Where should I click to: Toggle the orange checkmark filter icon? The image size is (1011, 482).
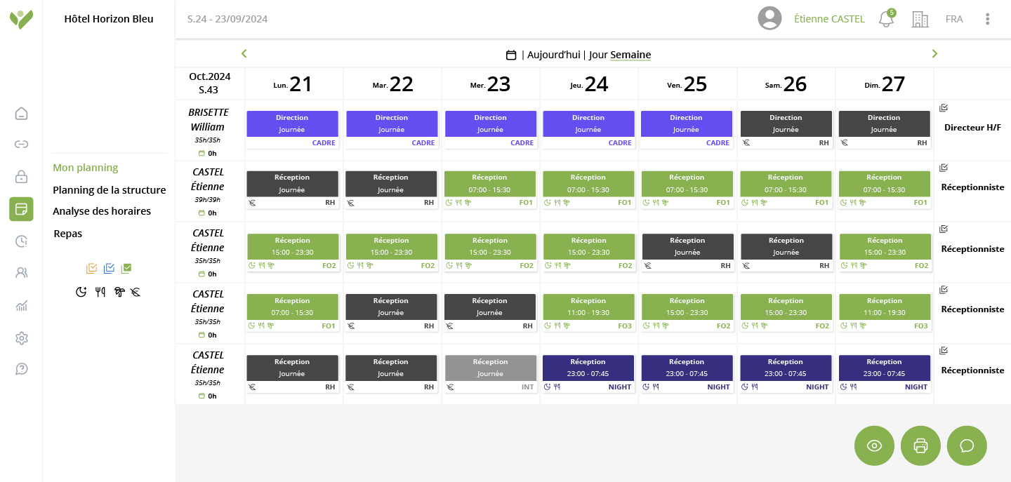coord(91,268)
